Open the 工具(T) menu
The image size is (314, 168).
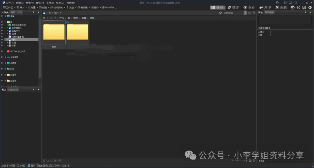click(50, 3)
